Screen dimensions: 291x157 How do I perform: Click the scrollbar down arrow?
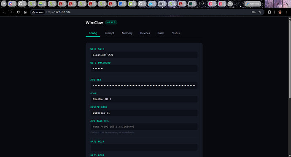coord(289,155)
